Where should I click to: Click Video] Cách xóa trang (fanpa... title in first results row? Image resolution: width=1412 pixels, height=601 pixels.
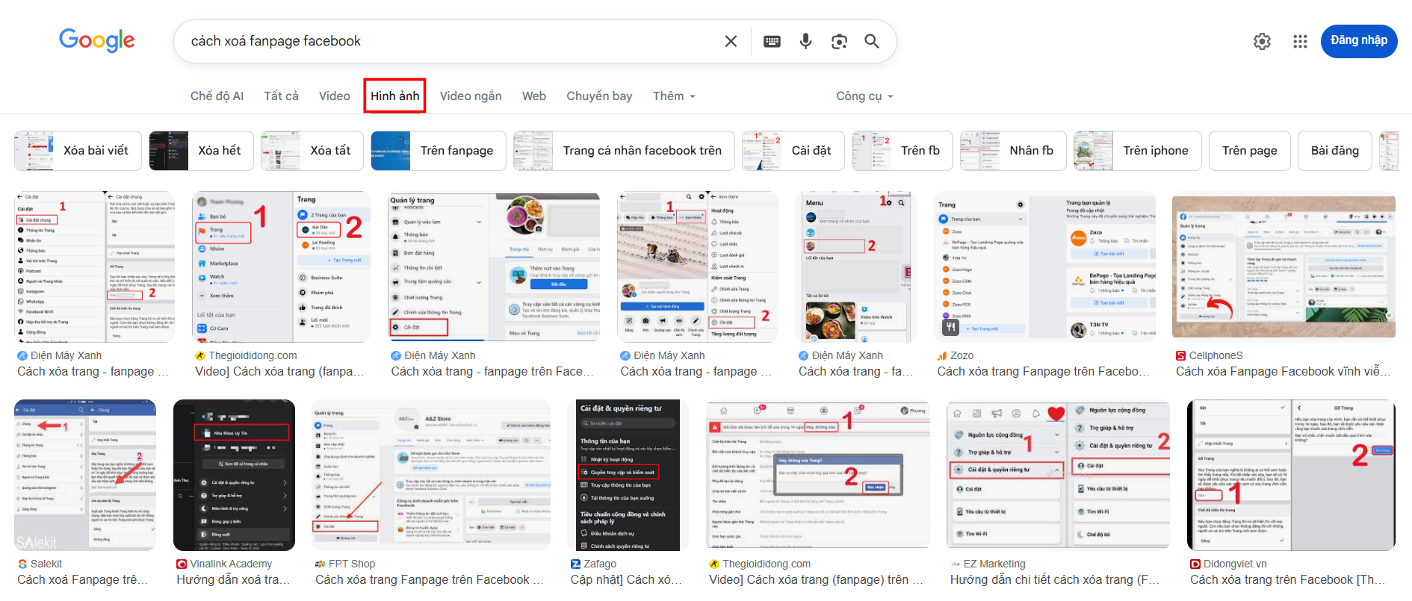tap(279, 371)
